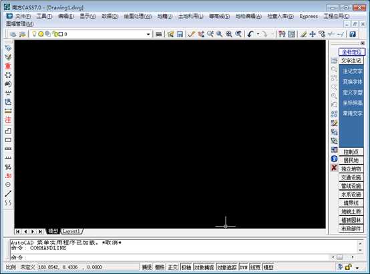This screenshot has width=370, height=274.
Task: Toggle 栅格 grid display in status bar
Action: coord(160,267)
